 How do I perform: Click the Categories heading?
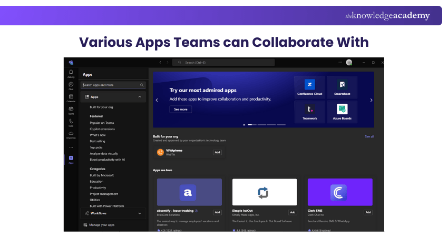coord(98,169)
